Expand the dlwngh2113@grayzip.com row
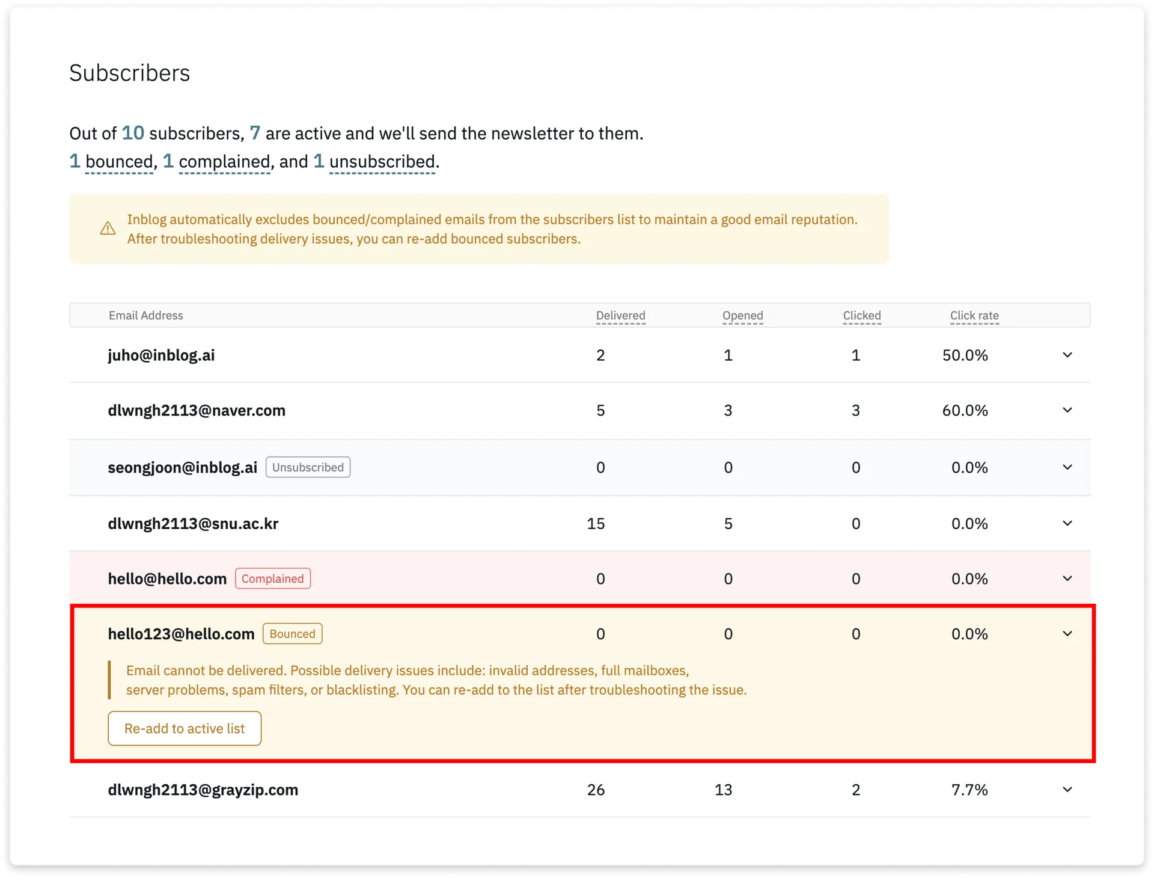The width and height of the screenshot is (1154, 878). click(1068, 790)
